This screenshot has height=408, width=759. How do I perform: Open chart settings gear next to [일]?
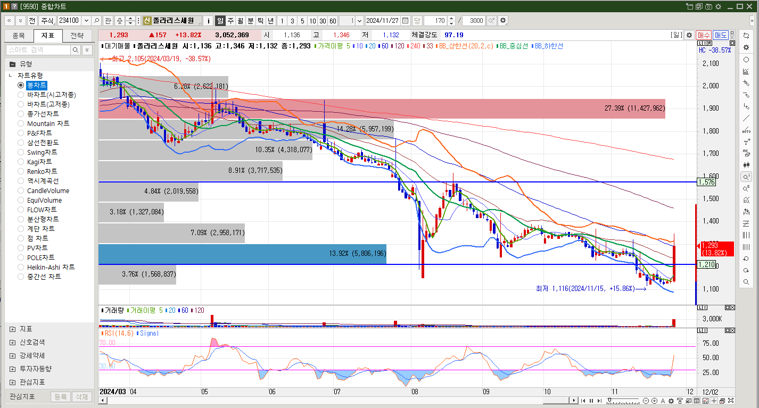pyautogui.click(x=689, y=35)
